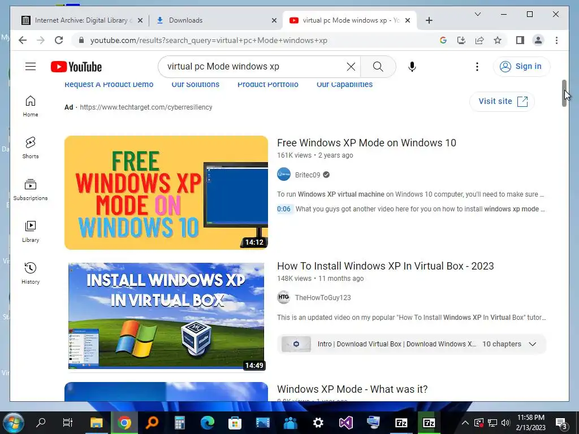The image size is (579, 434).
Task: Click the page vertical scrollbar thumb
Action: tap(564, 93)
